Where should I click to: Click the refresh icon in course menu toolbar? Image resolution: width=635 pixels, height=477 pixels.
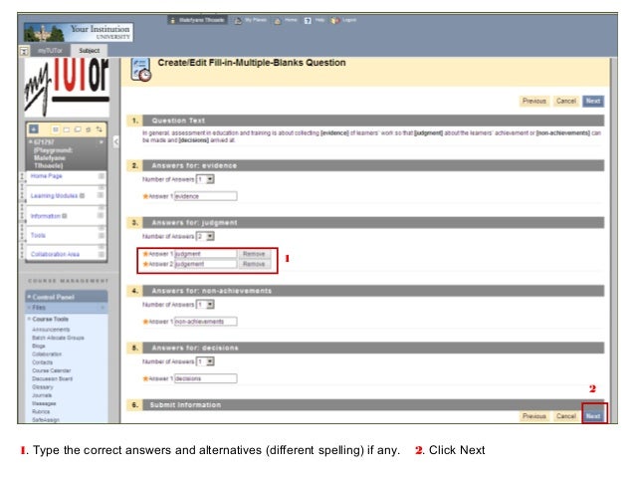89,129
